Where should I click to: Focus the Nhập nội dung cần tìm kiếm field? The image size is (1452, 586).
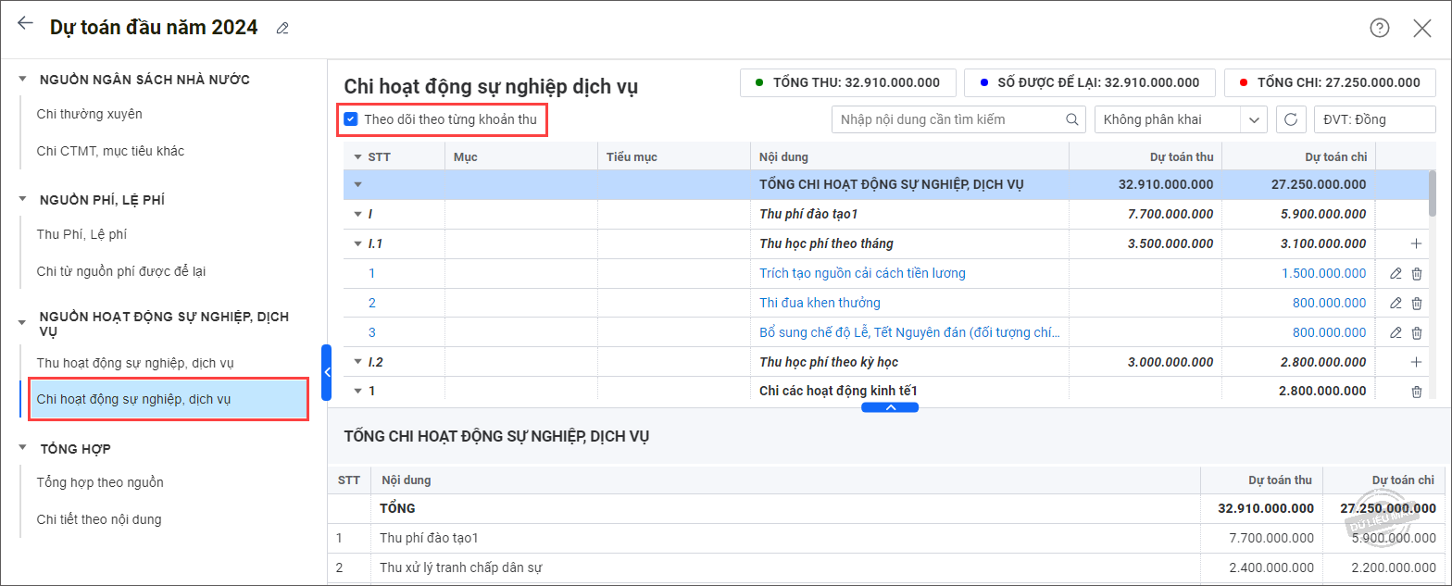pyautogui.click(x=949, y=119)
